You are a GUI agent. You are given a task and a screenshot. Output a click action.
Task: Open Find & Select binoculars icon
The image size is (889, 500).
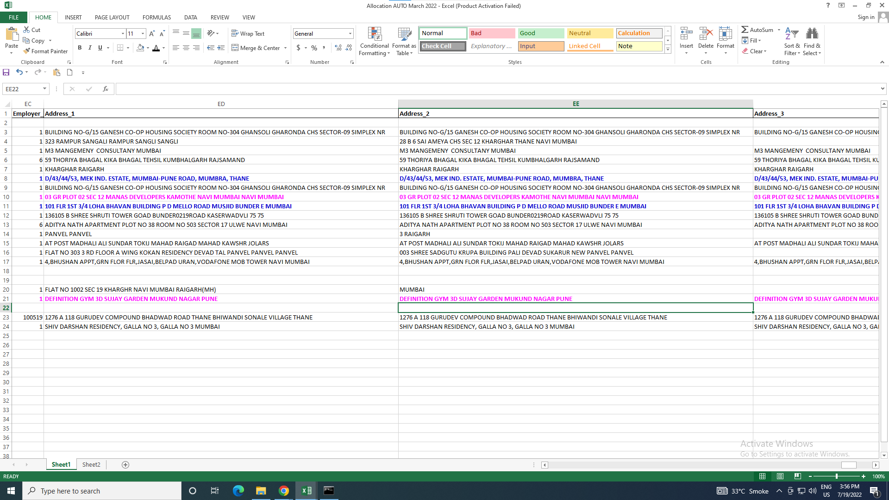tap(812, 34)
